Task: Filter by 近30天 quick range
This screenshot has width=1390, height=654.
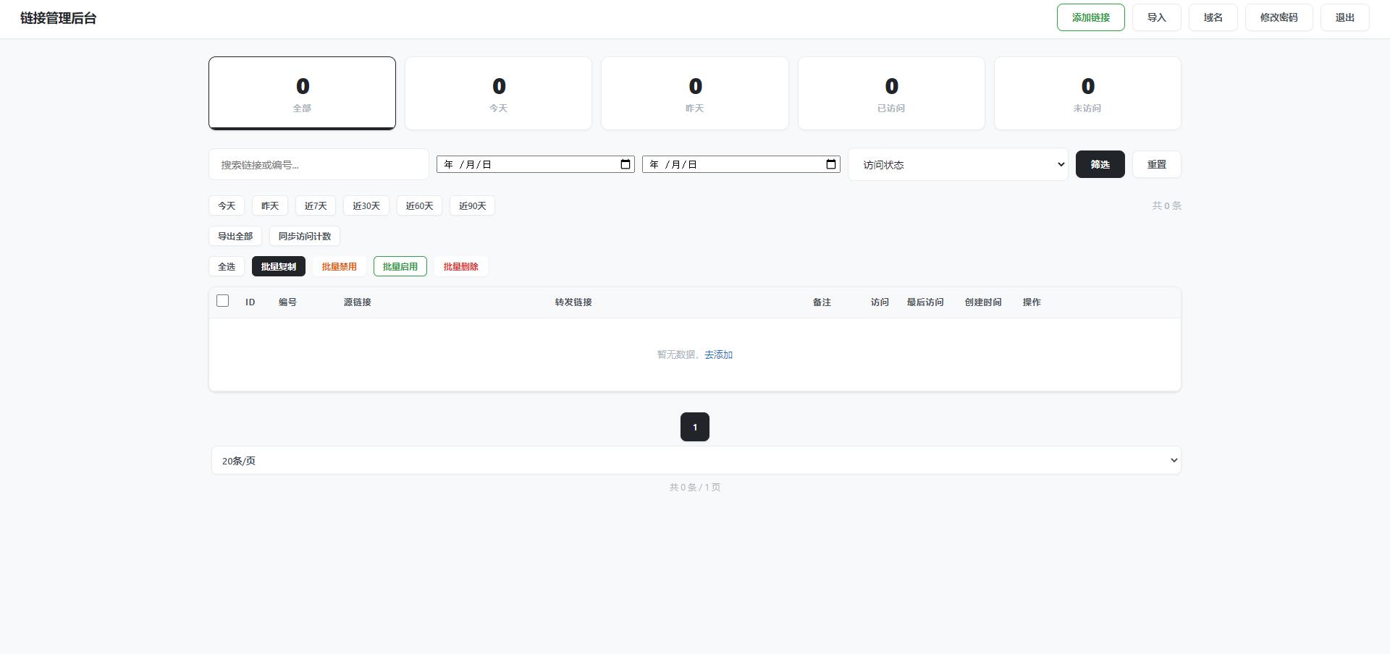Action: [366, 205]
